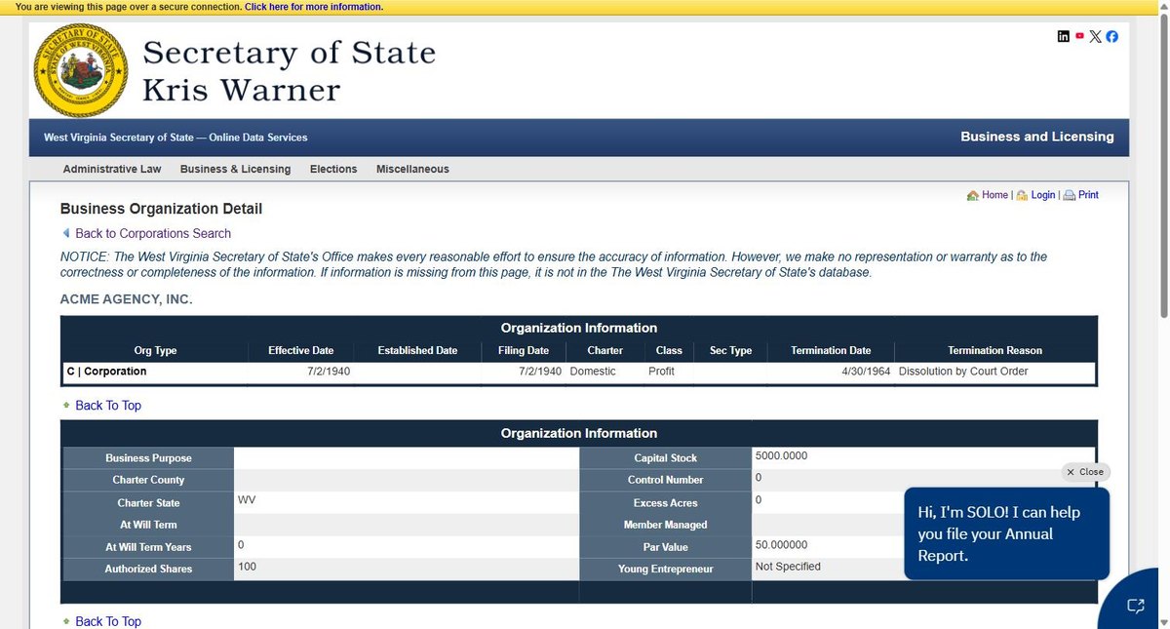The width and height of the screenshot is (1170, 629).
Task: Open the SOLO chat launcher icon
Action: tap(1136, 606)
